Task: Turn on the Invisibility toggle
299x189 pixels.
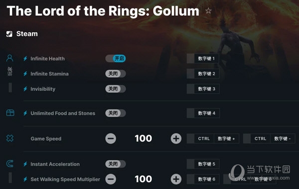Action: tap(116, 89)
